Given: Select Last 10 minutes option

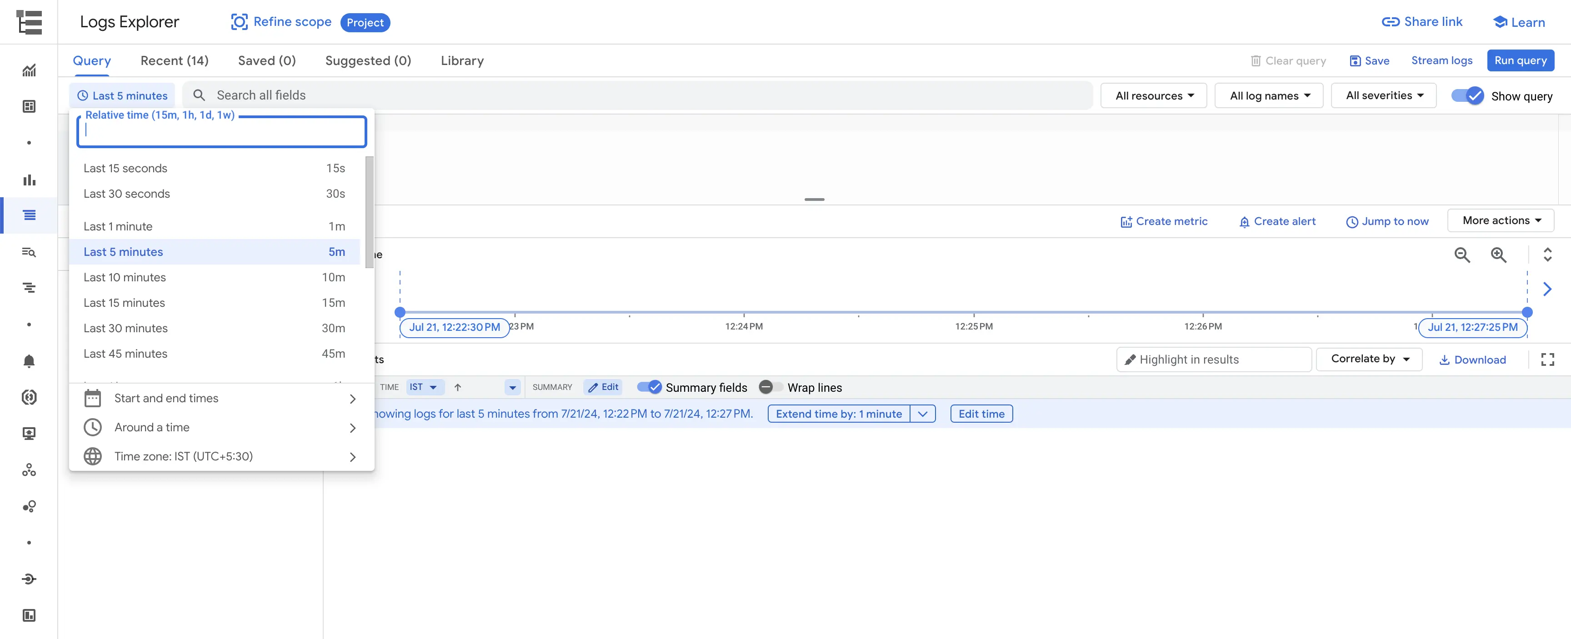Looking at the screenshot, I should point(214,277).
